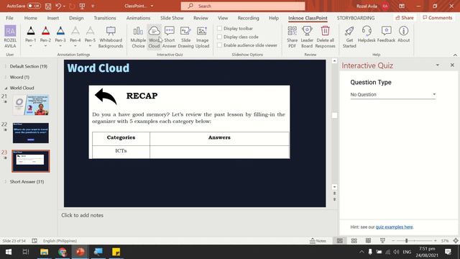Expand the Woord (1) section

(x=6, y=77)
